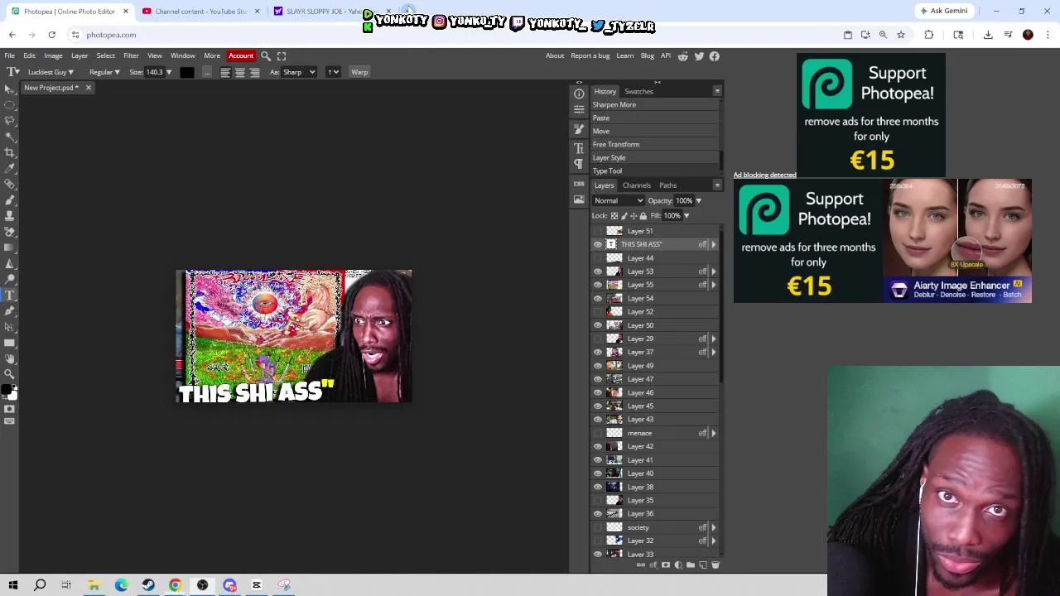The width and height of the screenshot is (1060, 596).
Task: Show the hidden menace layer
Action: point(598,433)
